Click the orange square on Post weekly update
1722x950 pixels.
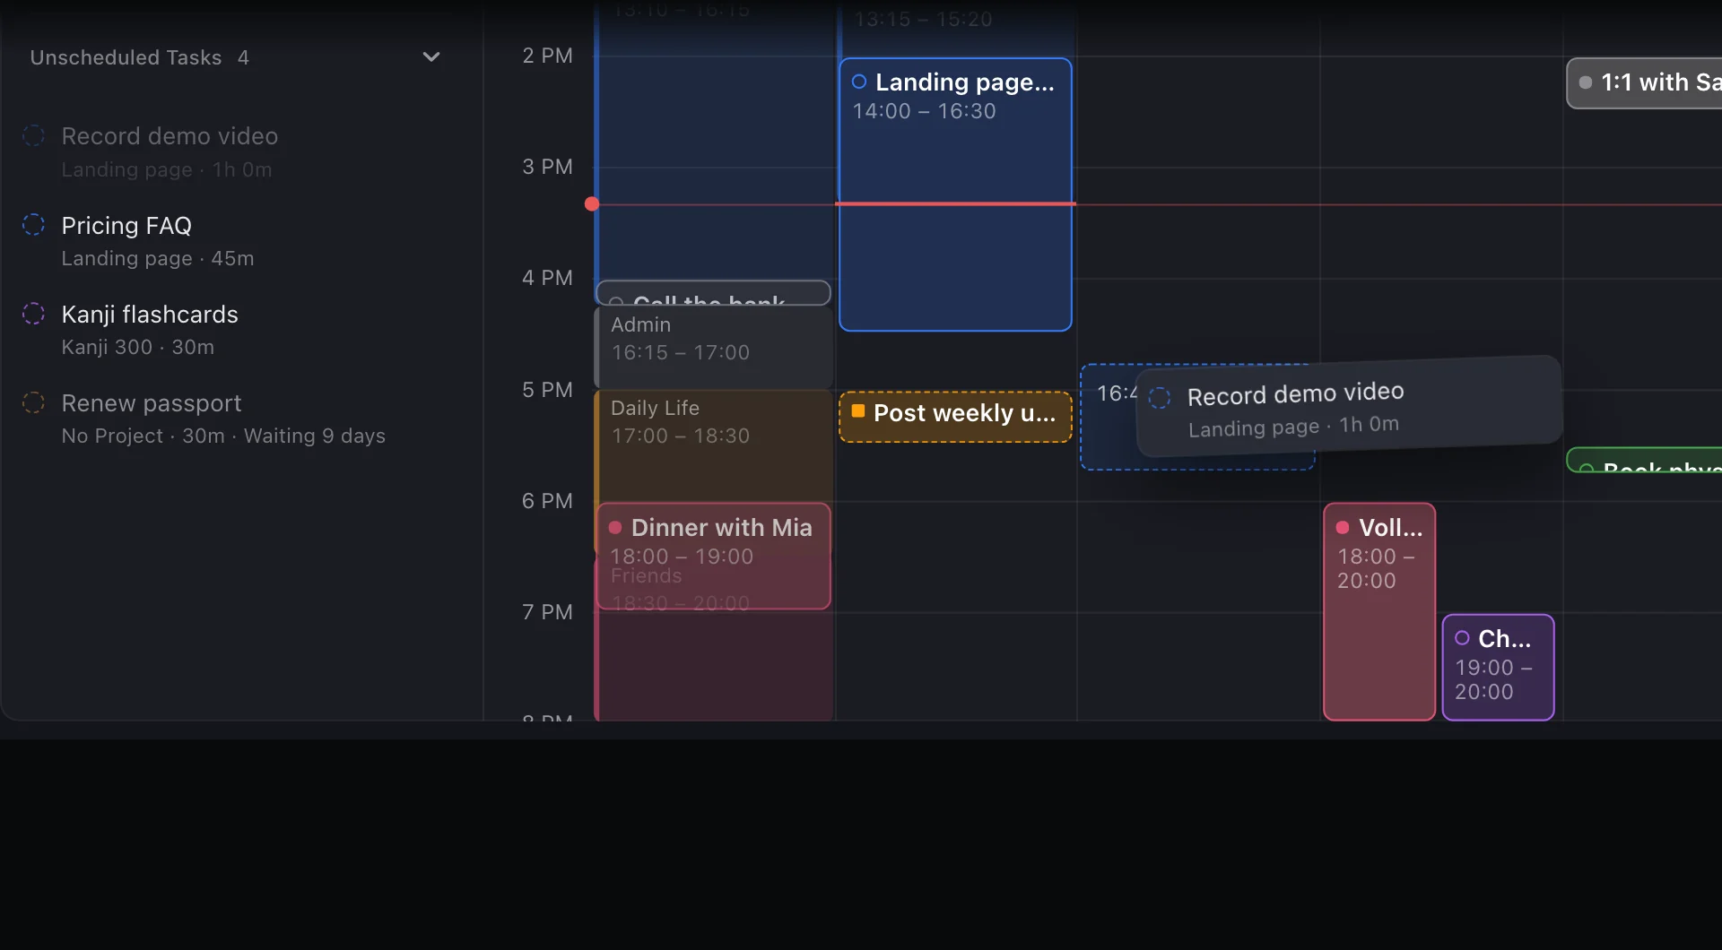(x=858, y=411)
